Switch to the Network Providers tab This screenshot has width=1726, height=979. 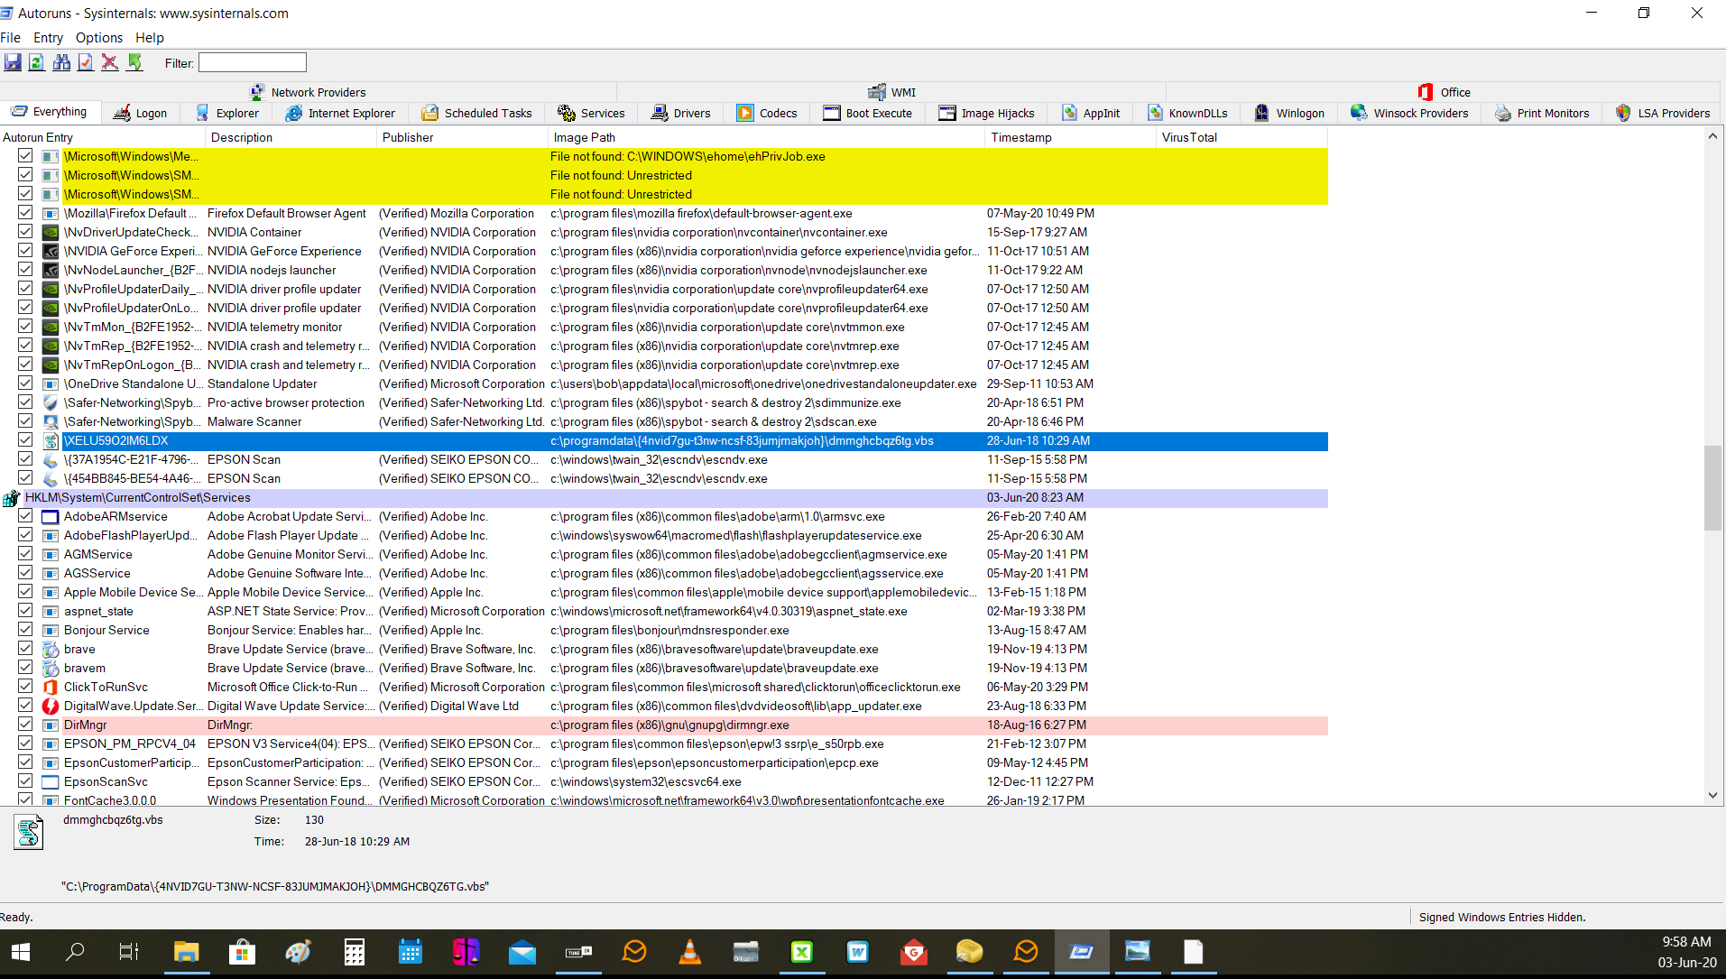tap(308, 93)
